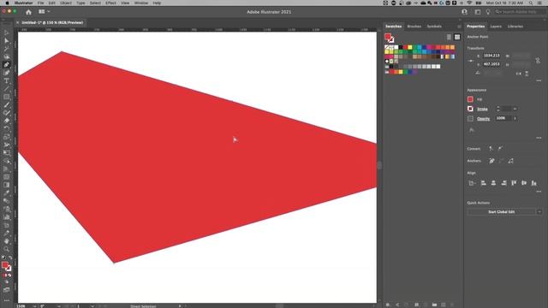Select the Magic Wand tool

tap(6, 49)
